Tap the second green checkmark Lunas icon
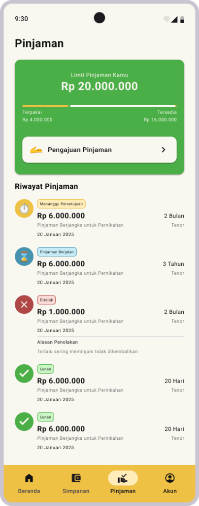199x506 pixels. [24, 422]
